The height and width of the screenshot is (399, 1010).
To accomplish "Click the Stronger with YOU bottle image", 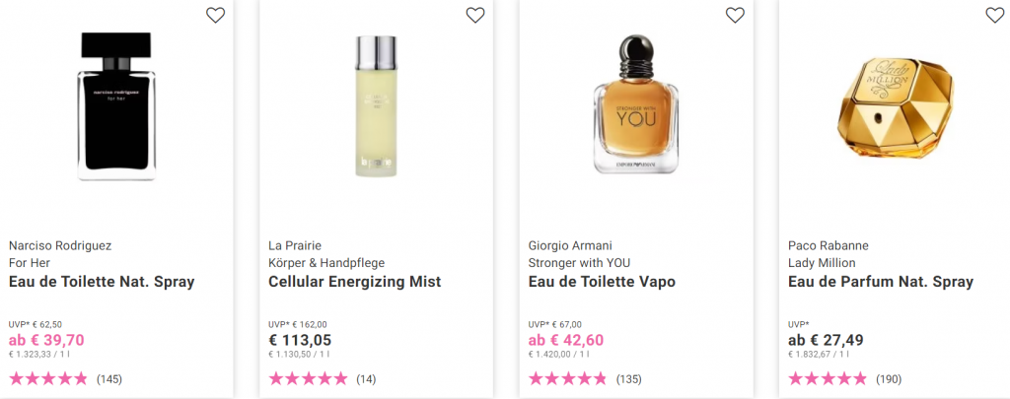I will [636, 107].
